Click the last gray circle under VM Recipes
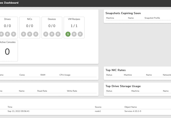171x118 pixels. (80, 34)
